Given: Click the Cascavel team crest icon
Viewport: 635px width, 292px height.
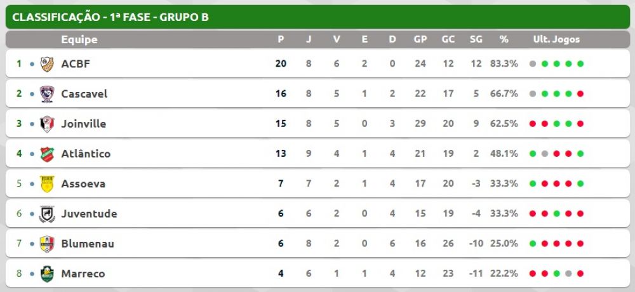Looking at the screenshot, I should coord(47,94).
